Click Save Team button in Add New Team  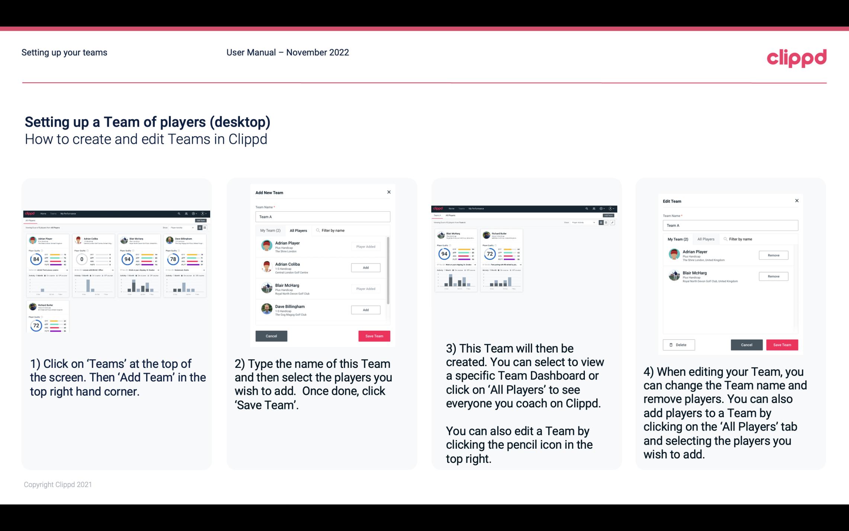point(374,335)
